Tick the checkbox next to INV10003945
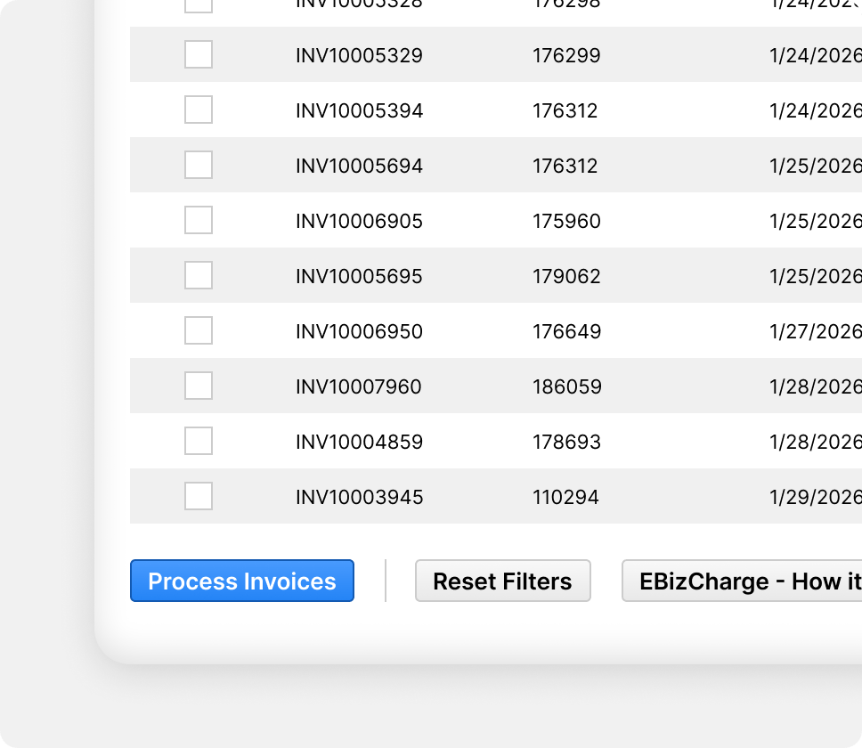This screenshot has width=862, height=748. (198, 497)
